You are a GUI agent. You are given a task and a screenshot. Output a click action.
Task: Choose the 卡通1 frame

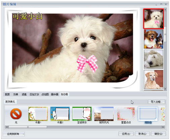coord(38,114)
